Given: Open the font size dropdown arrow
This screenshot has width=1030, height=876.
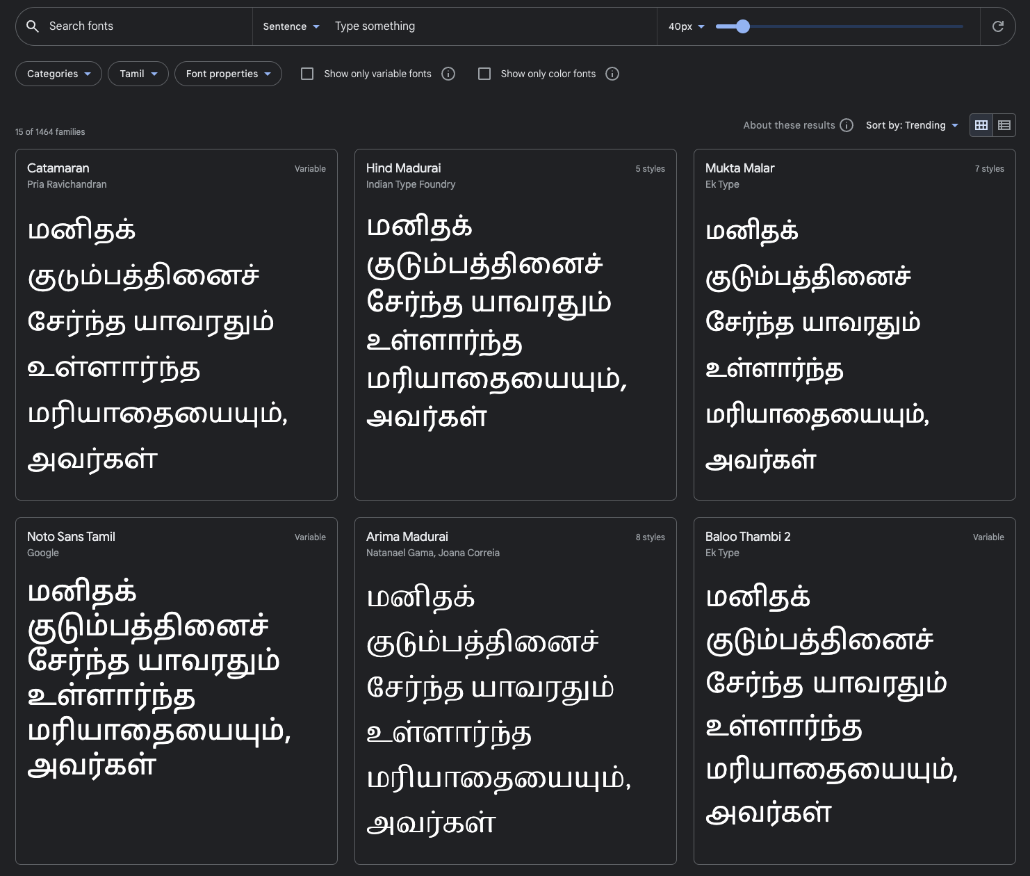Looking at the screenshot, I should tap(701, 26).
